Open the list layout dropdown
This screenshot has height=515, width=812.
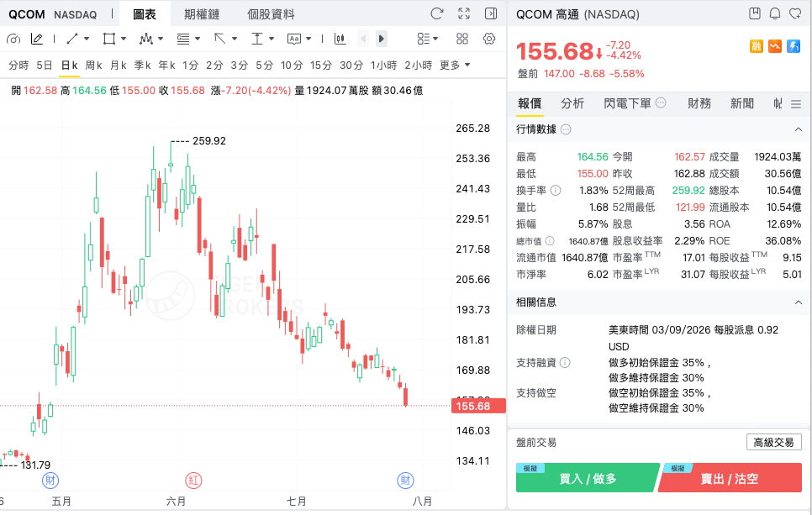coord(428,39)
